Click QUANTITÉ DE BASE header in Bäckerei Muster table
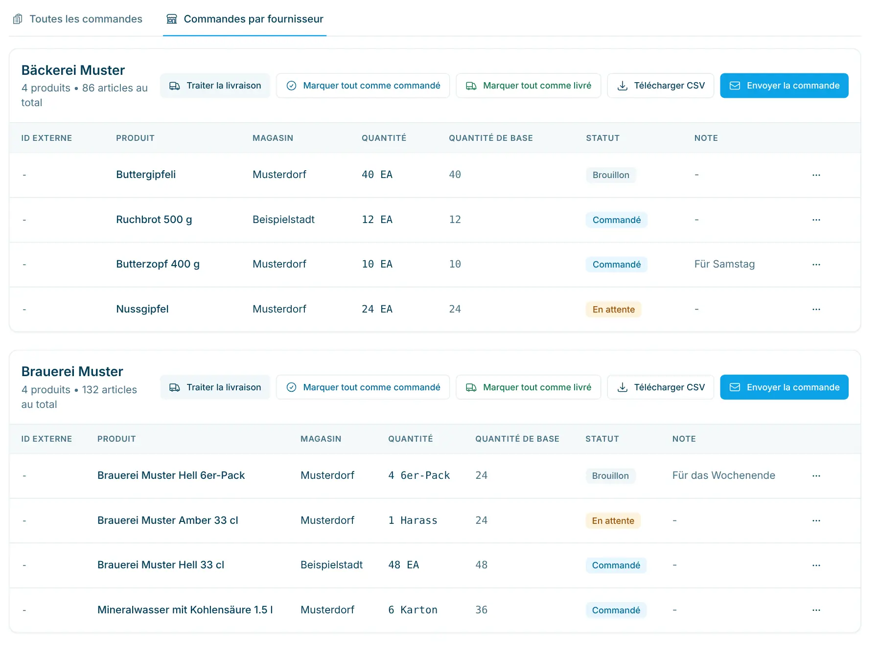 tap(491, 138)
